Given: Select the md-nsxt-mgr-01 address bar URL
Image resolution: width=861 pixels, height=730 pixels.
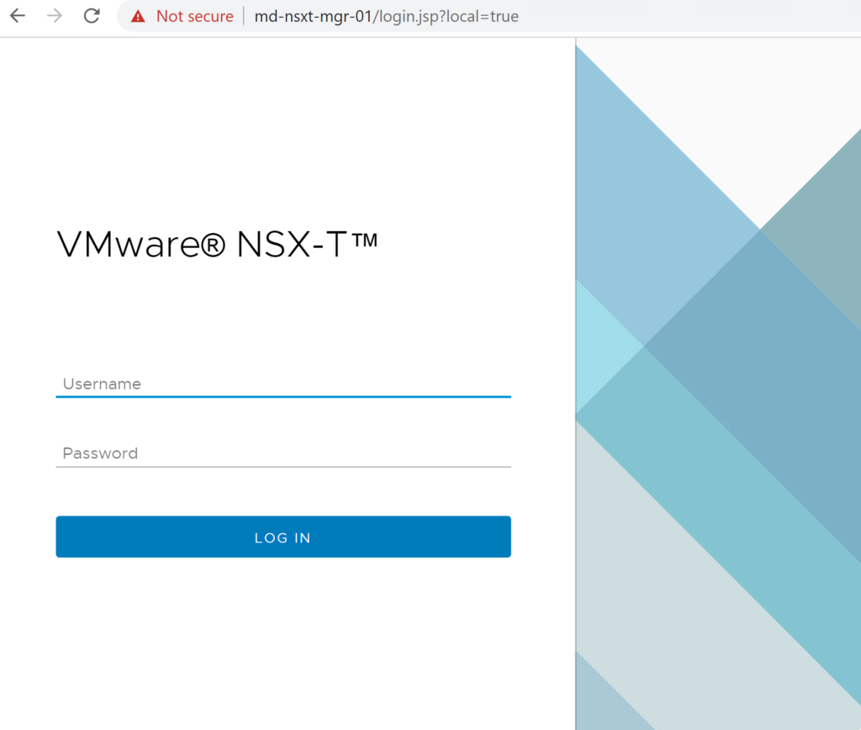Looking at the screenshot, I should click(x=387, y=17).
